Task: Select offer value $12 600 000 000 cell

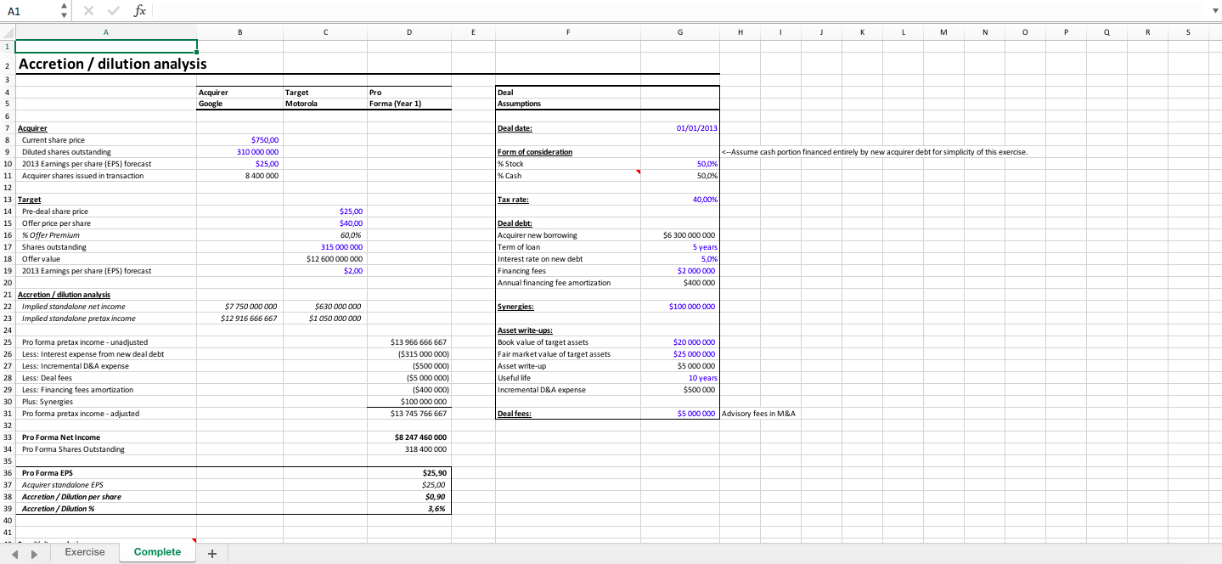Action: coord(324,258)
